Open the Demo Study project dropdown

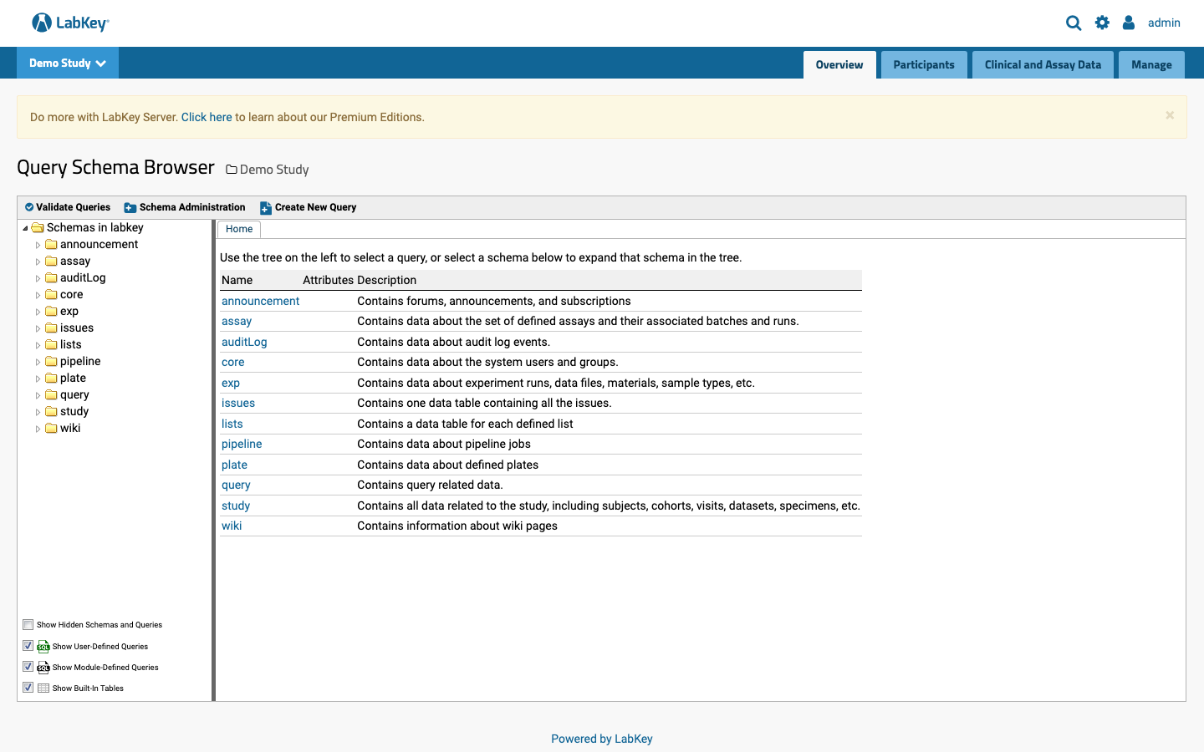pos(68,63)
